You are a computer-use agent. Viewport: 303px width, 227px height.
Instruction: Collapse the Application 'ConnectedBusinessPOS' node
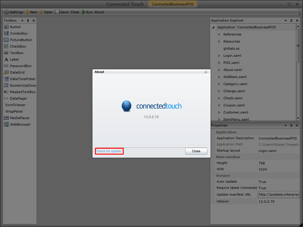pos(213,27)
